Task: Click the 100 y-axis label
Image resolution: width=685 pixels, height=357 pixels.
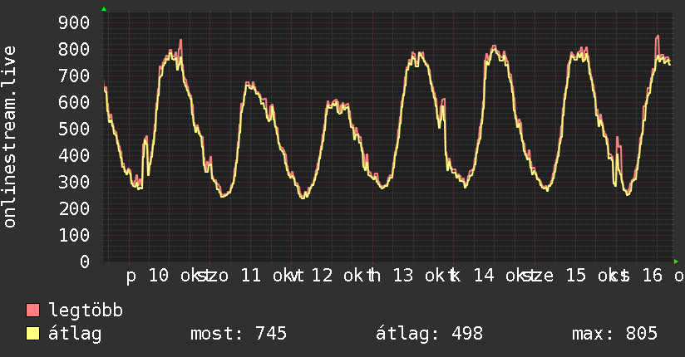Action: point(74,235)
